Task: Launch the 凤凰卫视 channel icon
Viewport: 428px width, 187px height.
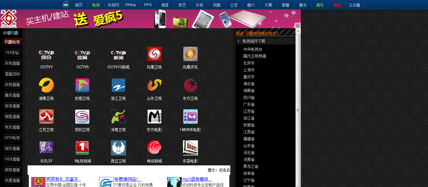Action: coord(154,54)
